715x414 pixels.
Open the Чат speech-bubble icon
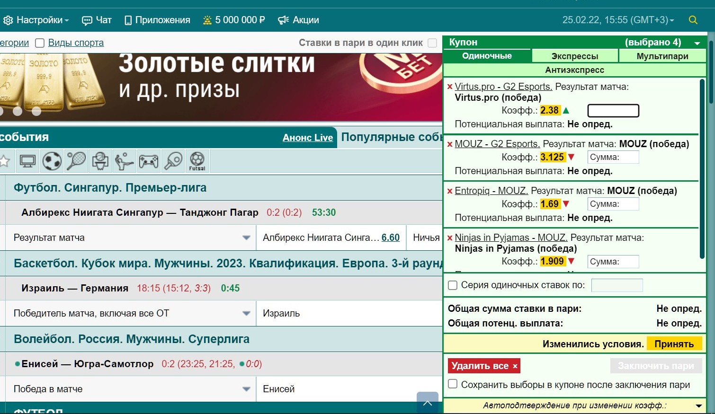click(x=87, y=20)
